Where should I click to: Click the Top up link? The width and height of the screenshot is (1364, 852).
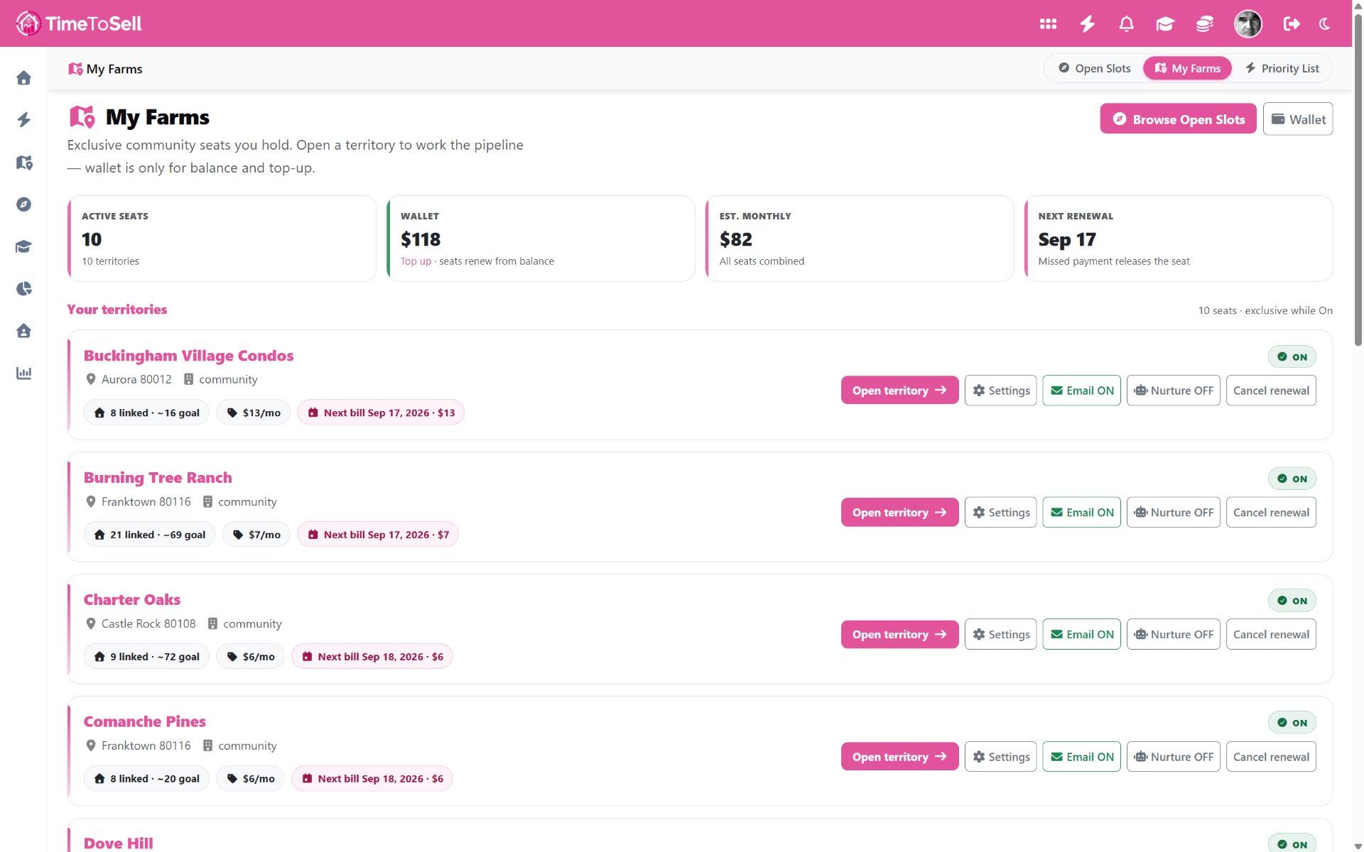click(416, 261)
